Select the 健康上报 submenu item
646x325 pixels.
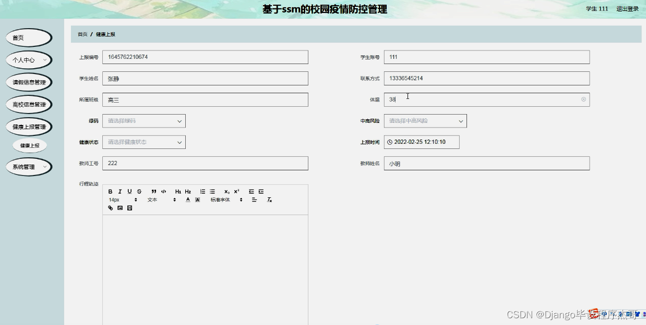(30, 146)
